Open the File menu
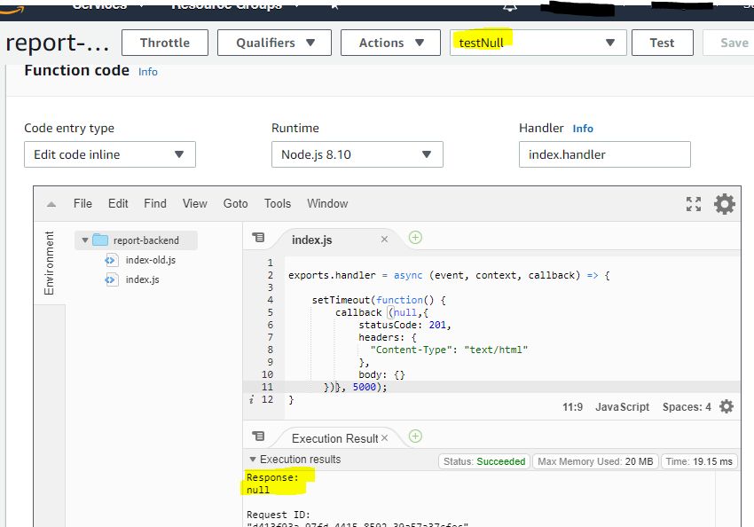 tap(82, 203)
